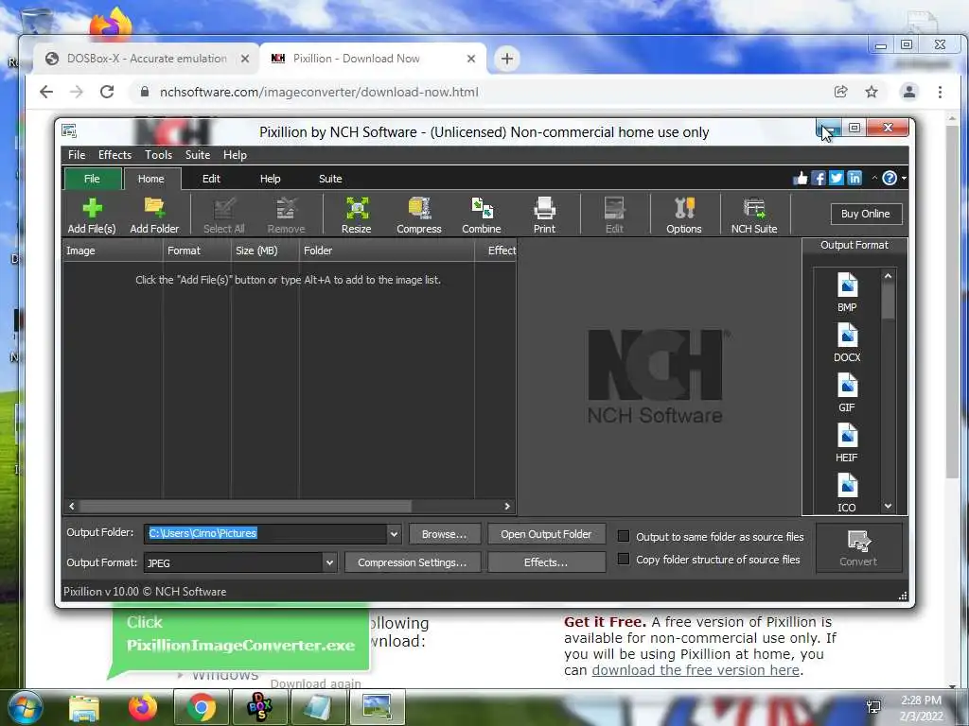
Task: Click the Format column header
Action: pos(197,251)
